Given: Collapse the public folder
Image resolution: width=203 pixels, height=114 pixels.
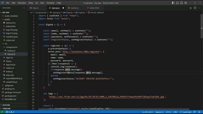Looking at the screenshot, I should point(7,19).
